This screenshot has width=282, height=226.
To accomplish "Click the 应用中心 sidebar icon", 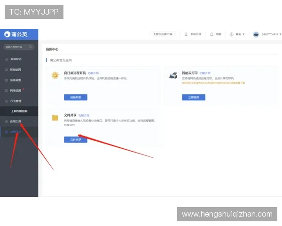I will tap(7, 132).
